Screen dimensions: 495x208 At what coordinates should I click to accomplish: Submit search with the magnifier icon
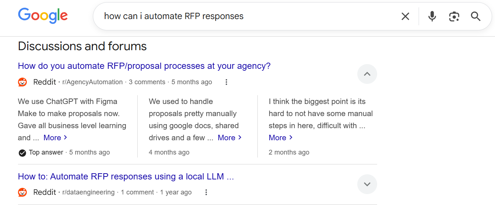pos(476,16)
